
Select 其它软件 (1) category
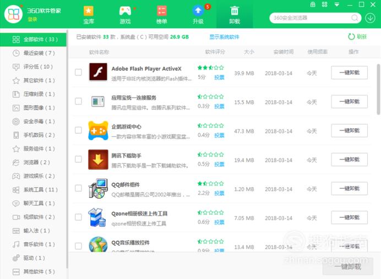(x=33, y=80)
